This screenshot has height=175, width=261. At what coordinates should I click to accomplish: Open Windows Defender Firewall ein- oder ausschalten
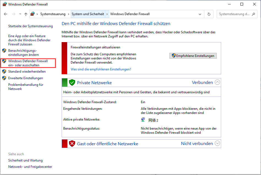click(x=28, y=63)
